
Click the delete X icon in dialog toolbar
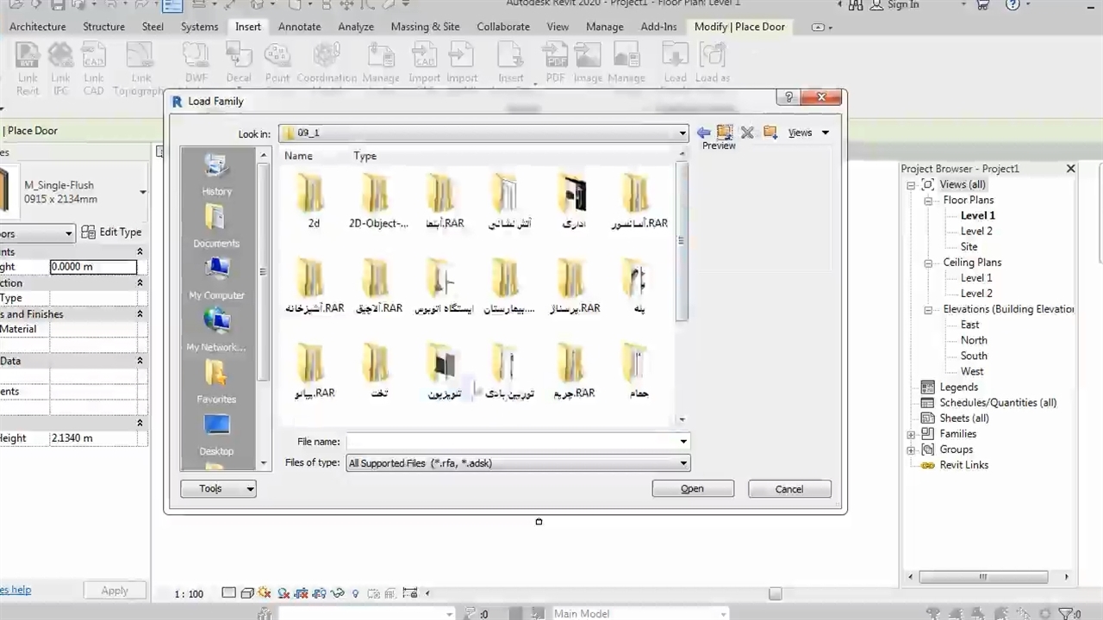click(747, 133)
